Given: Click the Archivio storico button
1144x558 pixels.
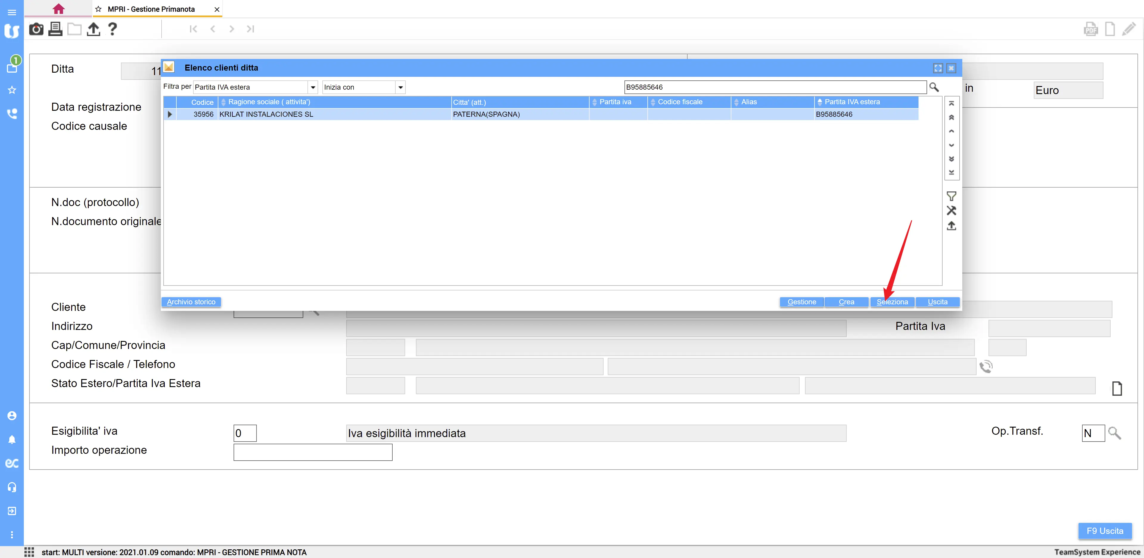Looking at the screenshot, I should pyautogui.click(x=191, y=302).
